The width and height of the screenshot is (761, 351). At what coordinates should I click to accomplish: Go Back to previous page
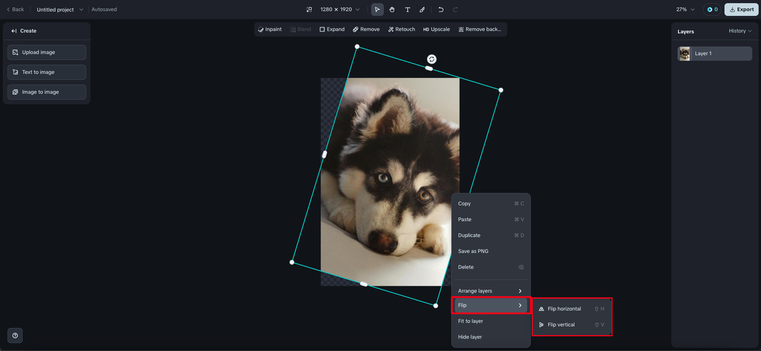[15, 10]
